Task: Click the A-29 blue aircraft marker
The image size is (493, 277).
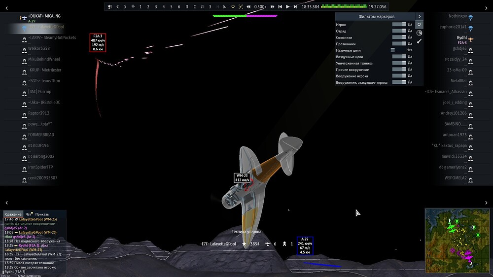Action: (305, 245)
